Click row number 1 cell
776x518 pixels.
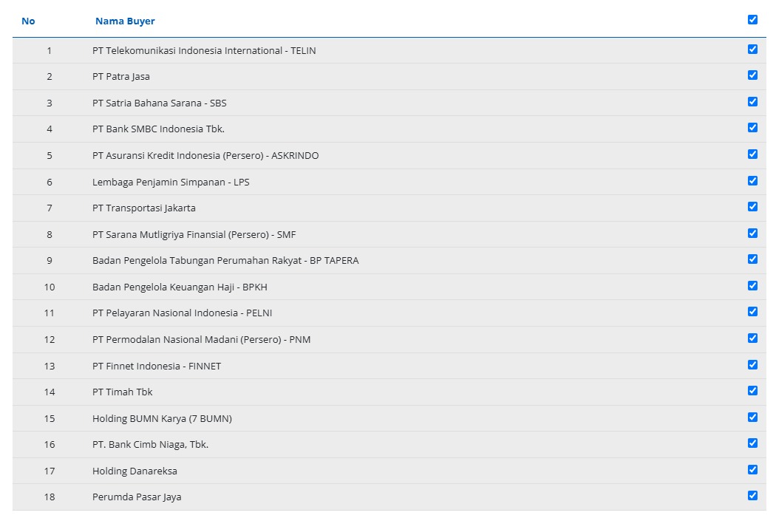tap(50, 50)
